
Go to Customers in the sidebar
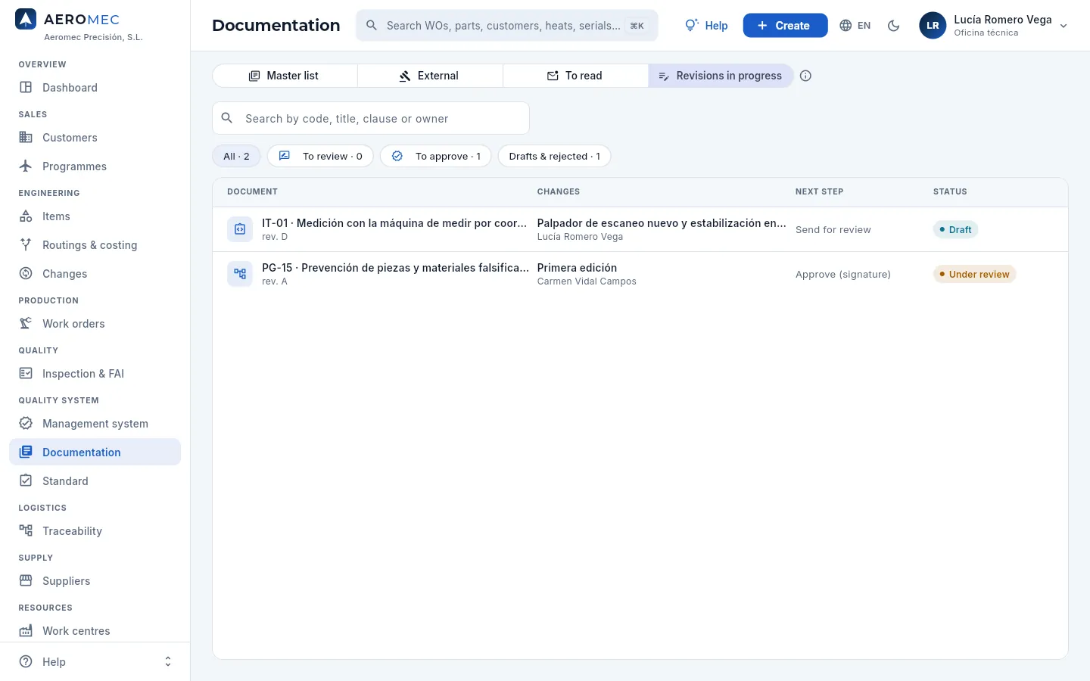95,138
